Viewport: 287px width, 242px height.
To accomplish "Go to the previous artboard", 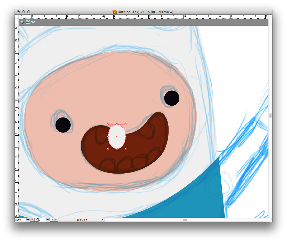I will (x=36, y=220).
